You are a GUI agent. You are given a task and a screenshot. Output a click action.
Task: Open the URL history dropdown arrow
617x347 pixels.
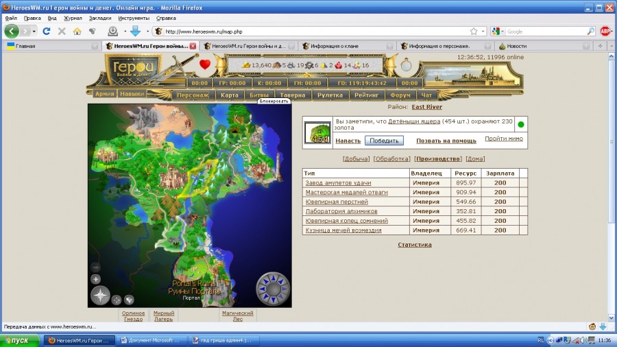[x=483, y=32]
